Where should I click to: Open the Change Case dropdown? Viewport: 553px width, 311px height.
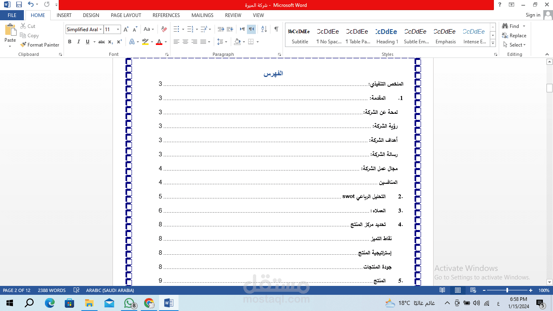[x=149, y=30]
